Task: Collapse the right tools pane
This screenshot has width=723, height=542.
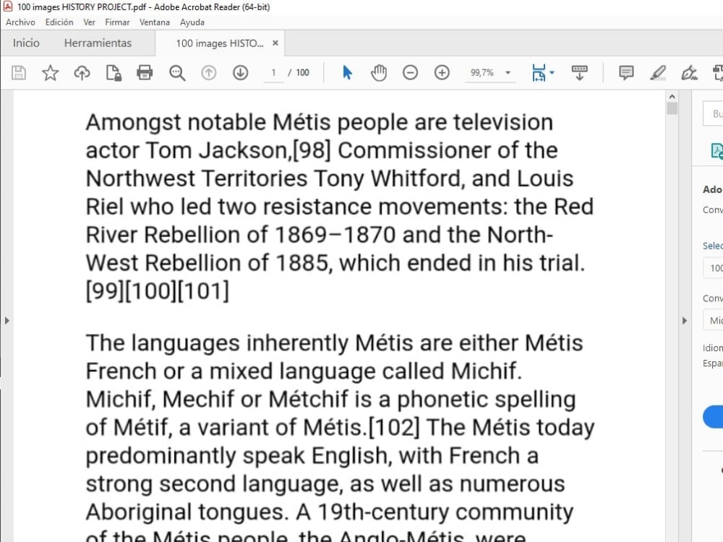Action: [685, 320]
